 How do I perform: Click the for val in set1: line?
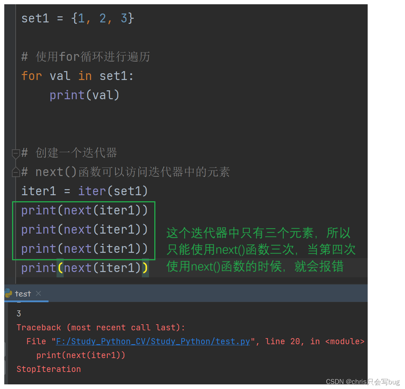coord(77,75)
